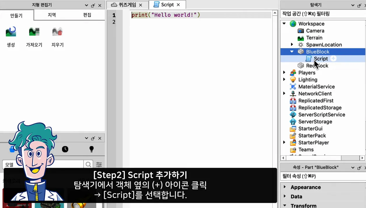This screenshot has width=366, height=208.
Task: Close the Script editor tab
Action: pos(178,5)
